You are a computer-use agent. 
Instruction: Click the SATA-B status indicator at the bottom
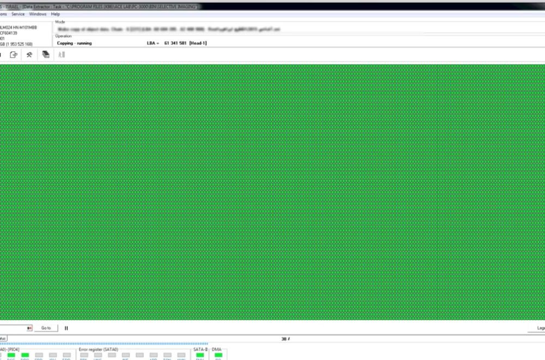[199, 355]
